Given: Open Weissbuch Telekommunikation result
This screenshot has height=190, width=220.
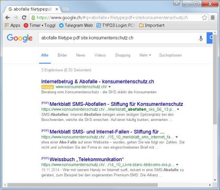Looking at the screenshot, I should click(x=86, y=159).
